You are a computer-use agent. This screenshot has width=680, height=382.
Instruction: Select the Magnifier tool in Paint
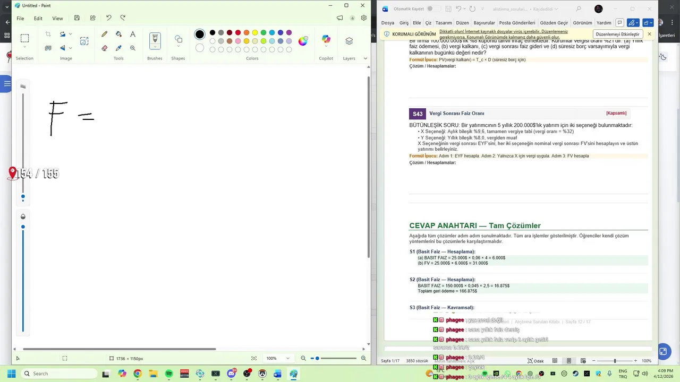tap(133, 48)
